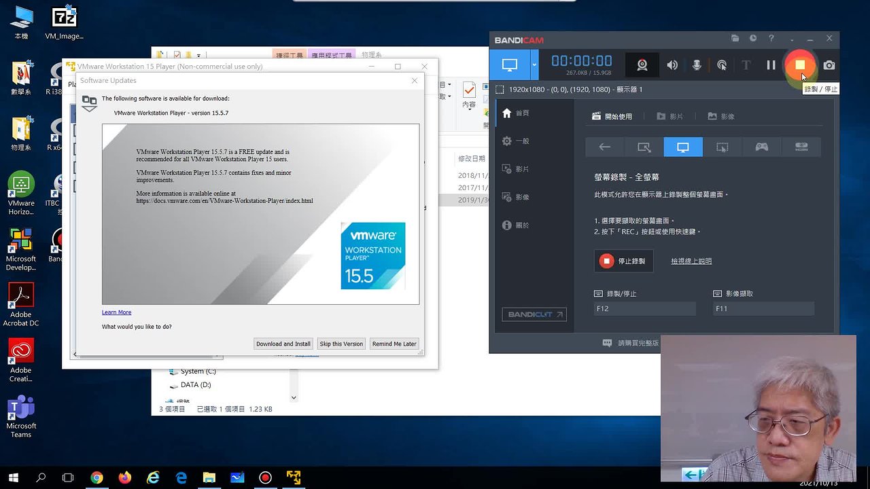The image size is (870, 489).
Task: Select the VMware Horizon desktop icon
Action: pyautogui.click(x=21, y=194)
